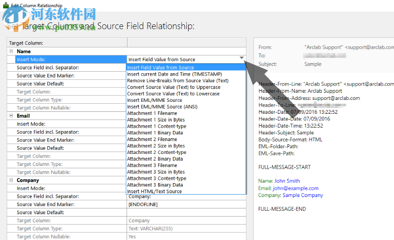Pick 'Attachment 3 Size in Bytes'
The image size is (394, 240).
(x=186, y=172)
